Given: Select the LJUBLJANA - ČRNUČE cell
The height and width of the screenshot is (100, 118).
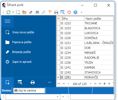Looking at the screenshot, I should click(x=99, y=43).
